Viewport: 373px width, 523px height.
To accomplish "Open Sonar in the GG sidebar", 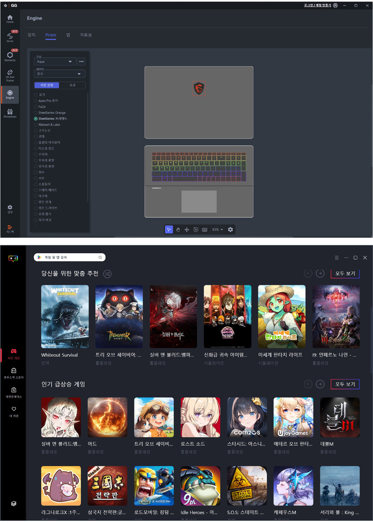I will 10,36.
